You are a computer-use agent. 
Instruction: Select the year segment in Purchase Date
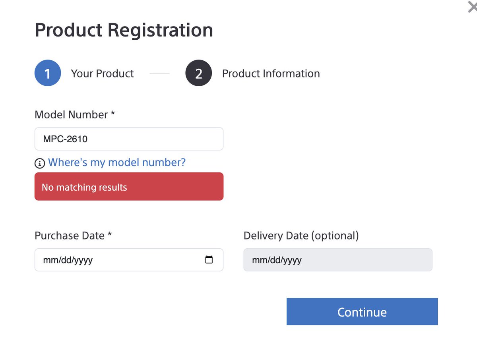coord(83,260)
